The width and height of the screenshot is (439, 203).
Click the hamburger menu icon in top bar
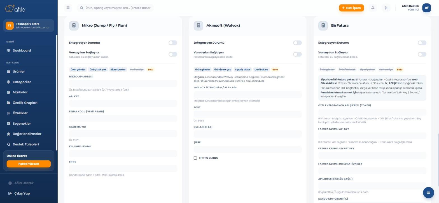click(x=68, y=8)
